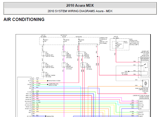Click the 'MULTI FUSE 2' label
Screen dimensions: 161x117
coord(126,42)
